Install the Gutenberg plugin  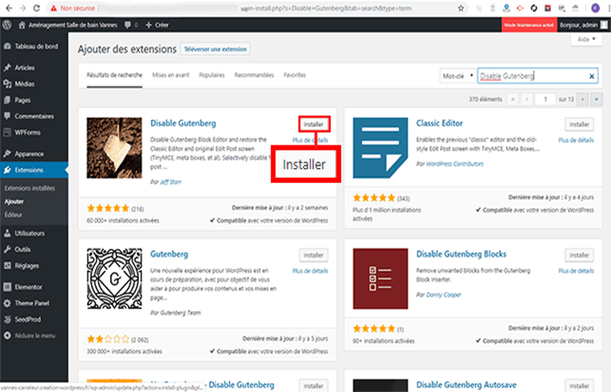tap(313, 255)
